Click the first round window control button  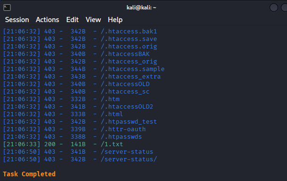(x=274, y=8)
